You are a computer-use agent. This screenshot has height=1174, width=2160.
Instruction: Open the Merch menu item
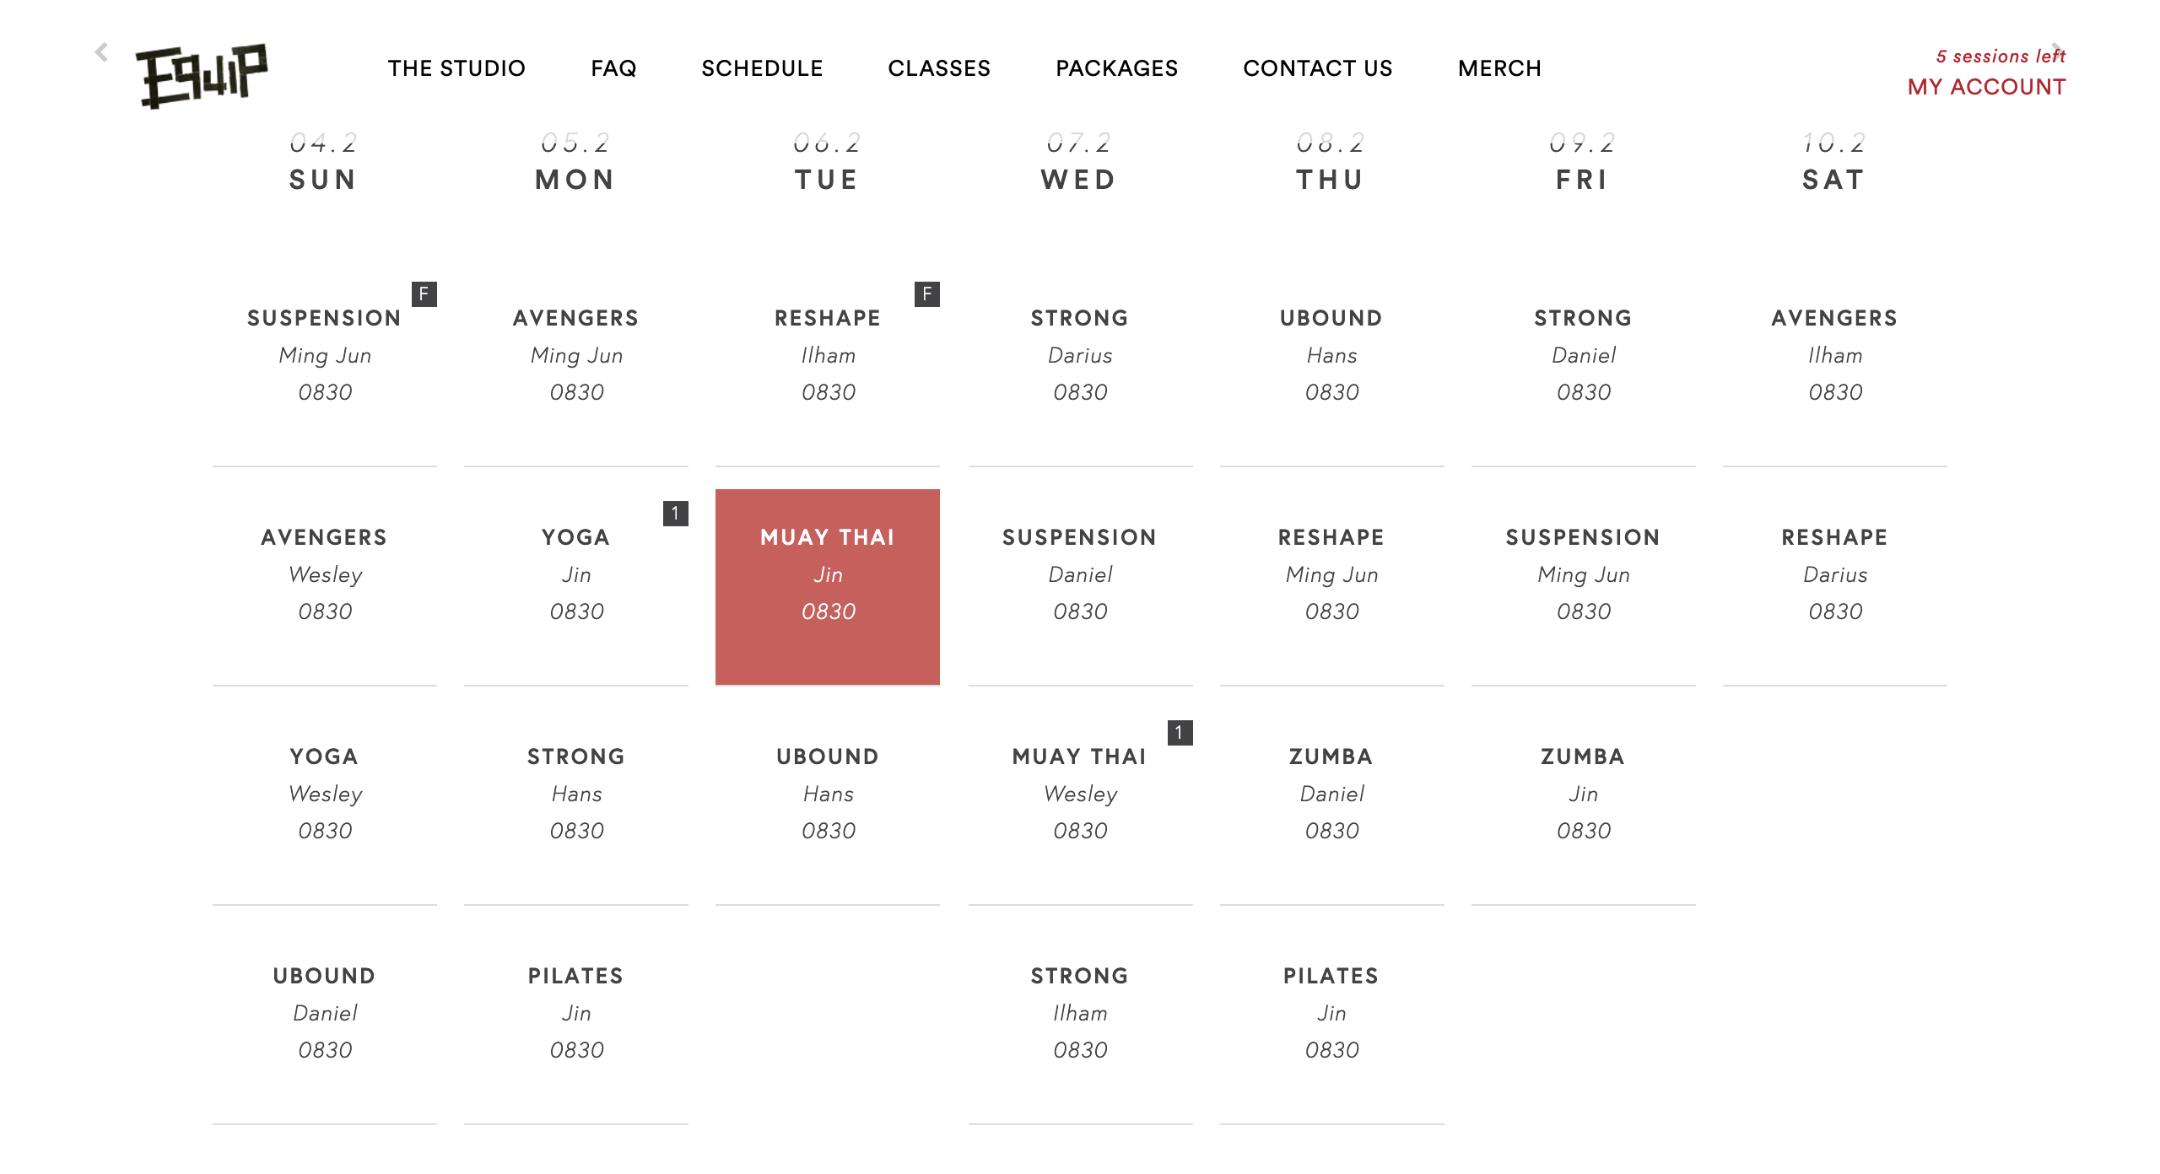coord(1499,68)
